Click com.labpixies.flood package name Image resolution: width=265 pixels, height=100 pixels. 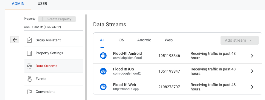127,58
